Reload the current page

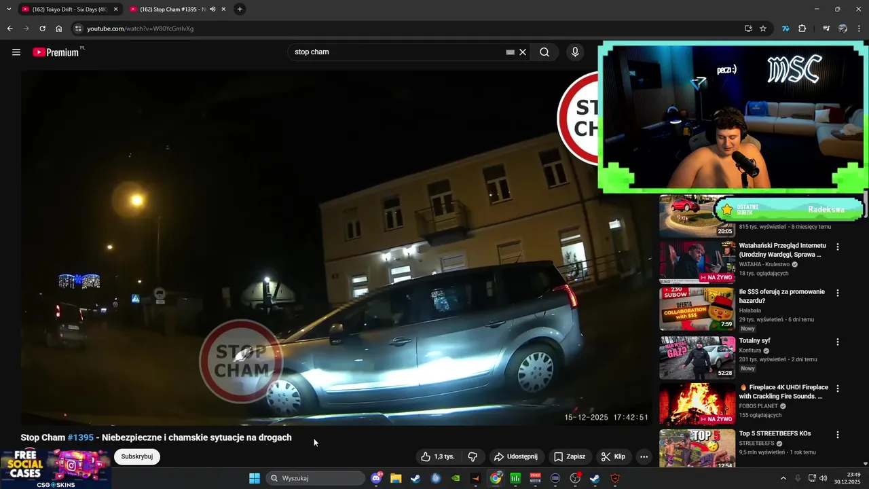click(x=42, y=29)
